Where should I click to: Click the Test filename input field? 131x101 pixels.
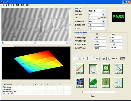(x=96, y=29)
